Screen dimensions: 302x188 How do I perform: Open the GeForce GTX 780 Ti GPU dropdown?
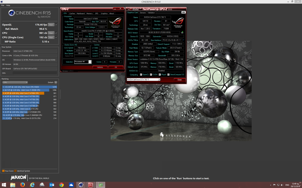point(143,79)
